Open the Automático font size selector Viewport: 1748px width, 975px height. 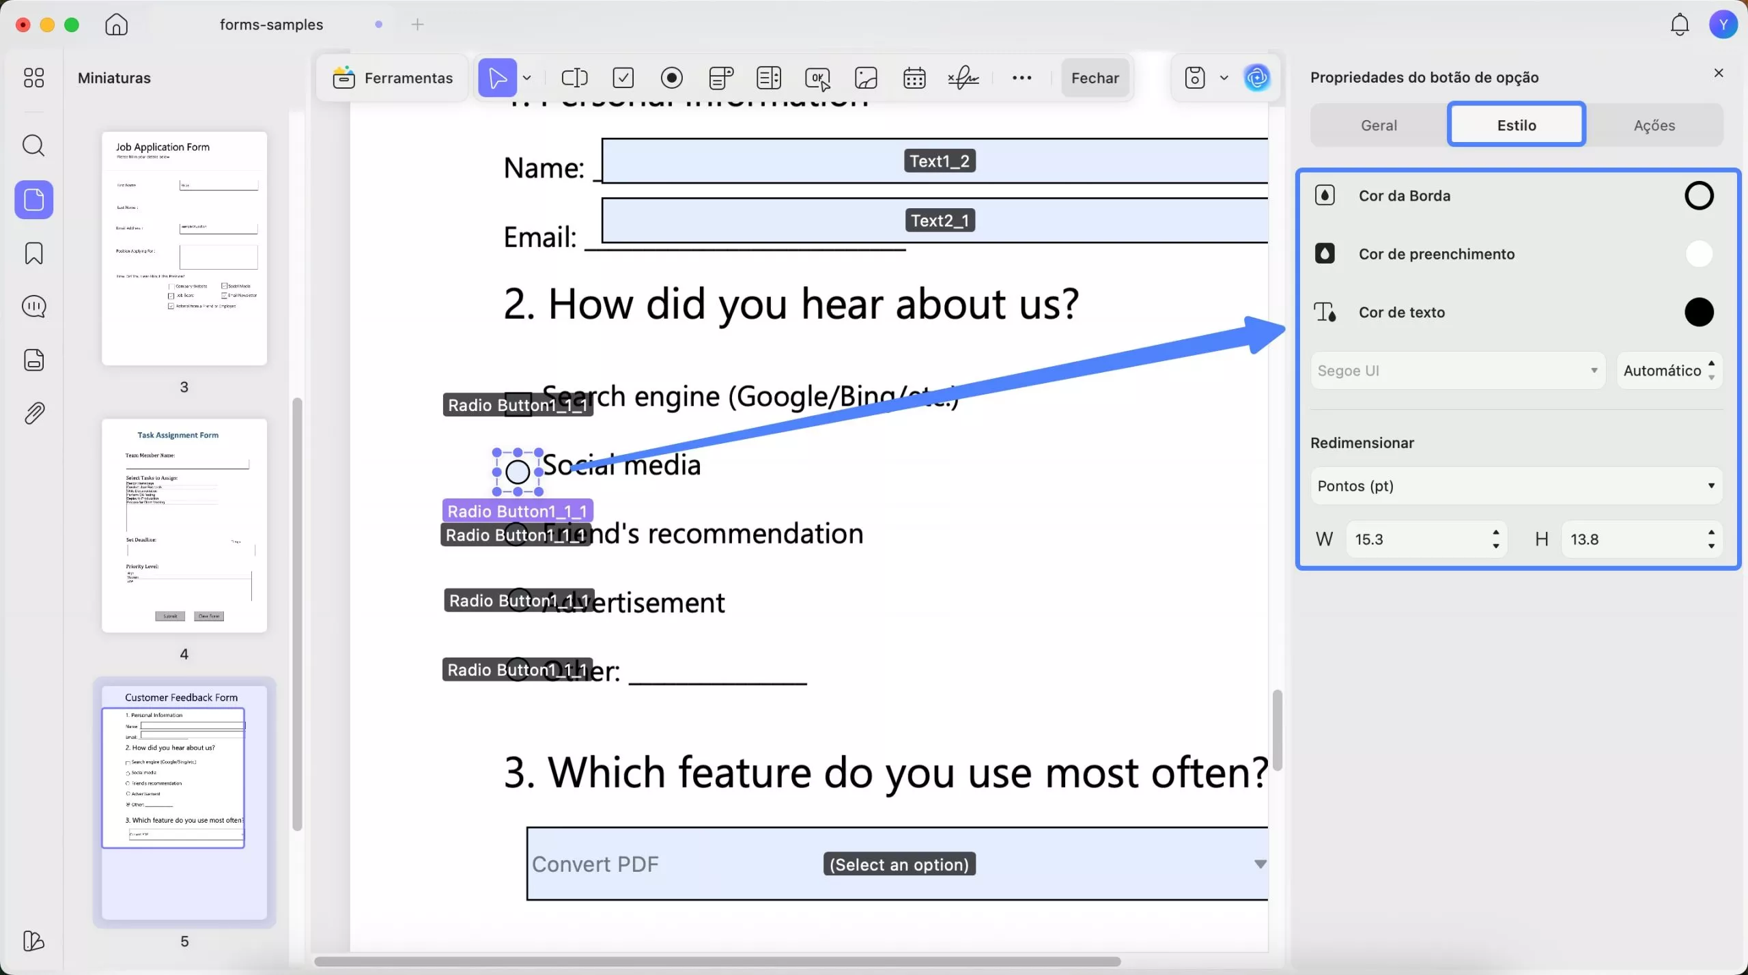click(x=1669, y=371)
